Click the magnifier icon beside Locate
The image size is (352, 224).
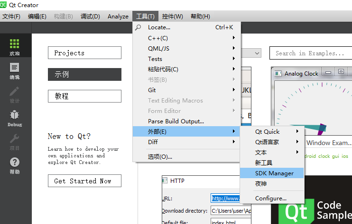(138, 27)
